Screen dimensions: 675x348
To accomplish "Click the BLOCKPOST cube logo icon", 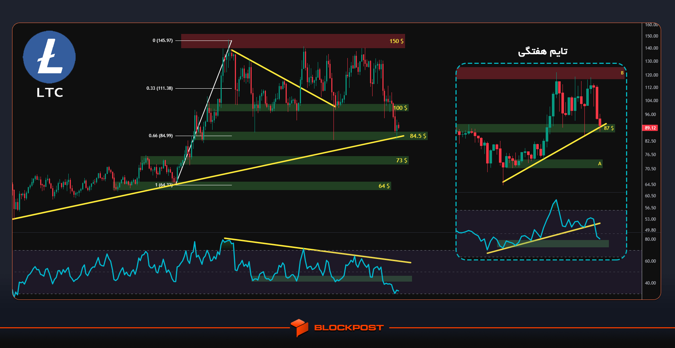I will 300,328.
